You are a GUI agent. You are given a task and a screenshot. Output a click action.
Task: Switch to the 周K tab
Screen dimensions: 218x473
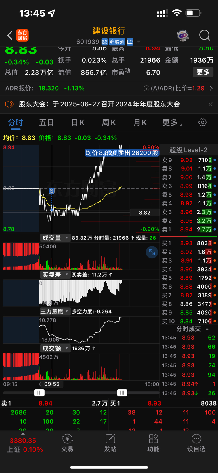[x=109, y=122]
